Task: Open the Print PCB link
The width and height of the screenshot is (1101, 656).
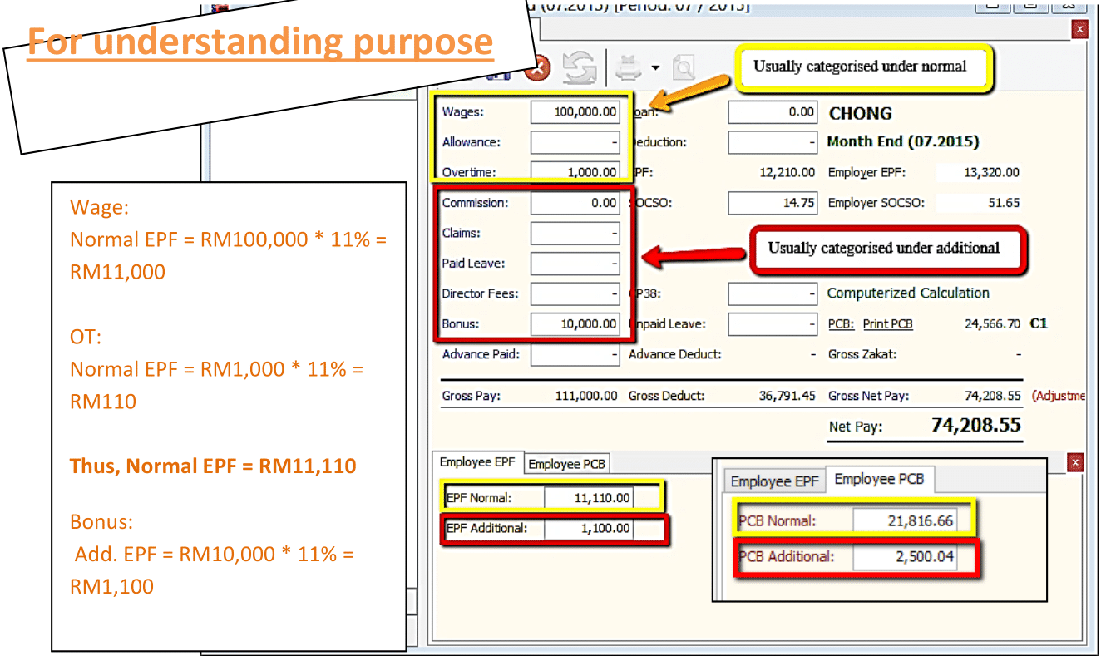Action: click(x=887, y=323)
